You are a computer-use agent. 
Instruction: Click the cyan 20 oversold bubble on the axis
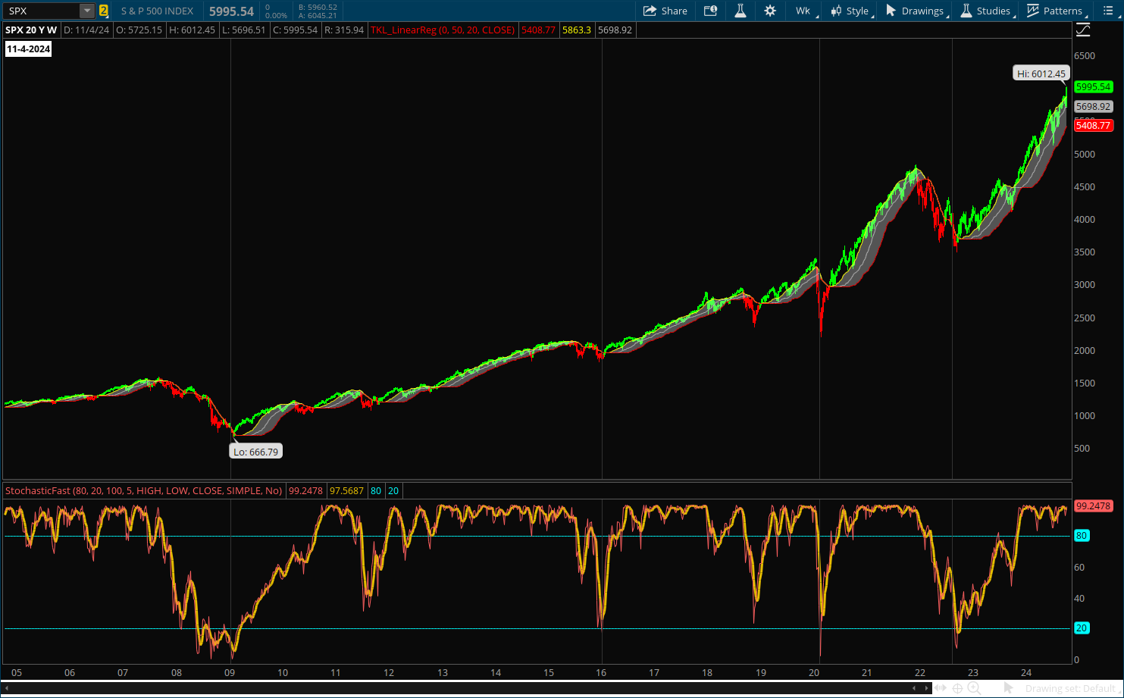(x=1082, y=628)
